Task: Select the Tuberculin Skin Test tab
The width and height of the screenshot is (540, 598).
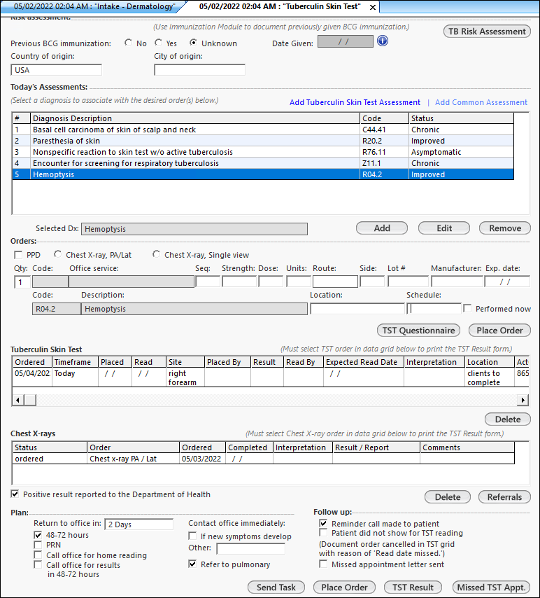Action: click(x=279, y=6)
